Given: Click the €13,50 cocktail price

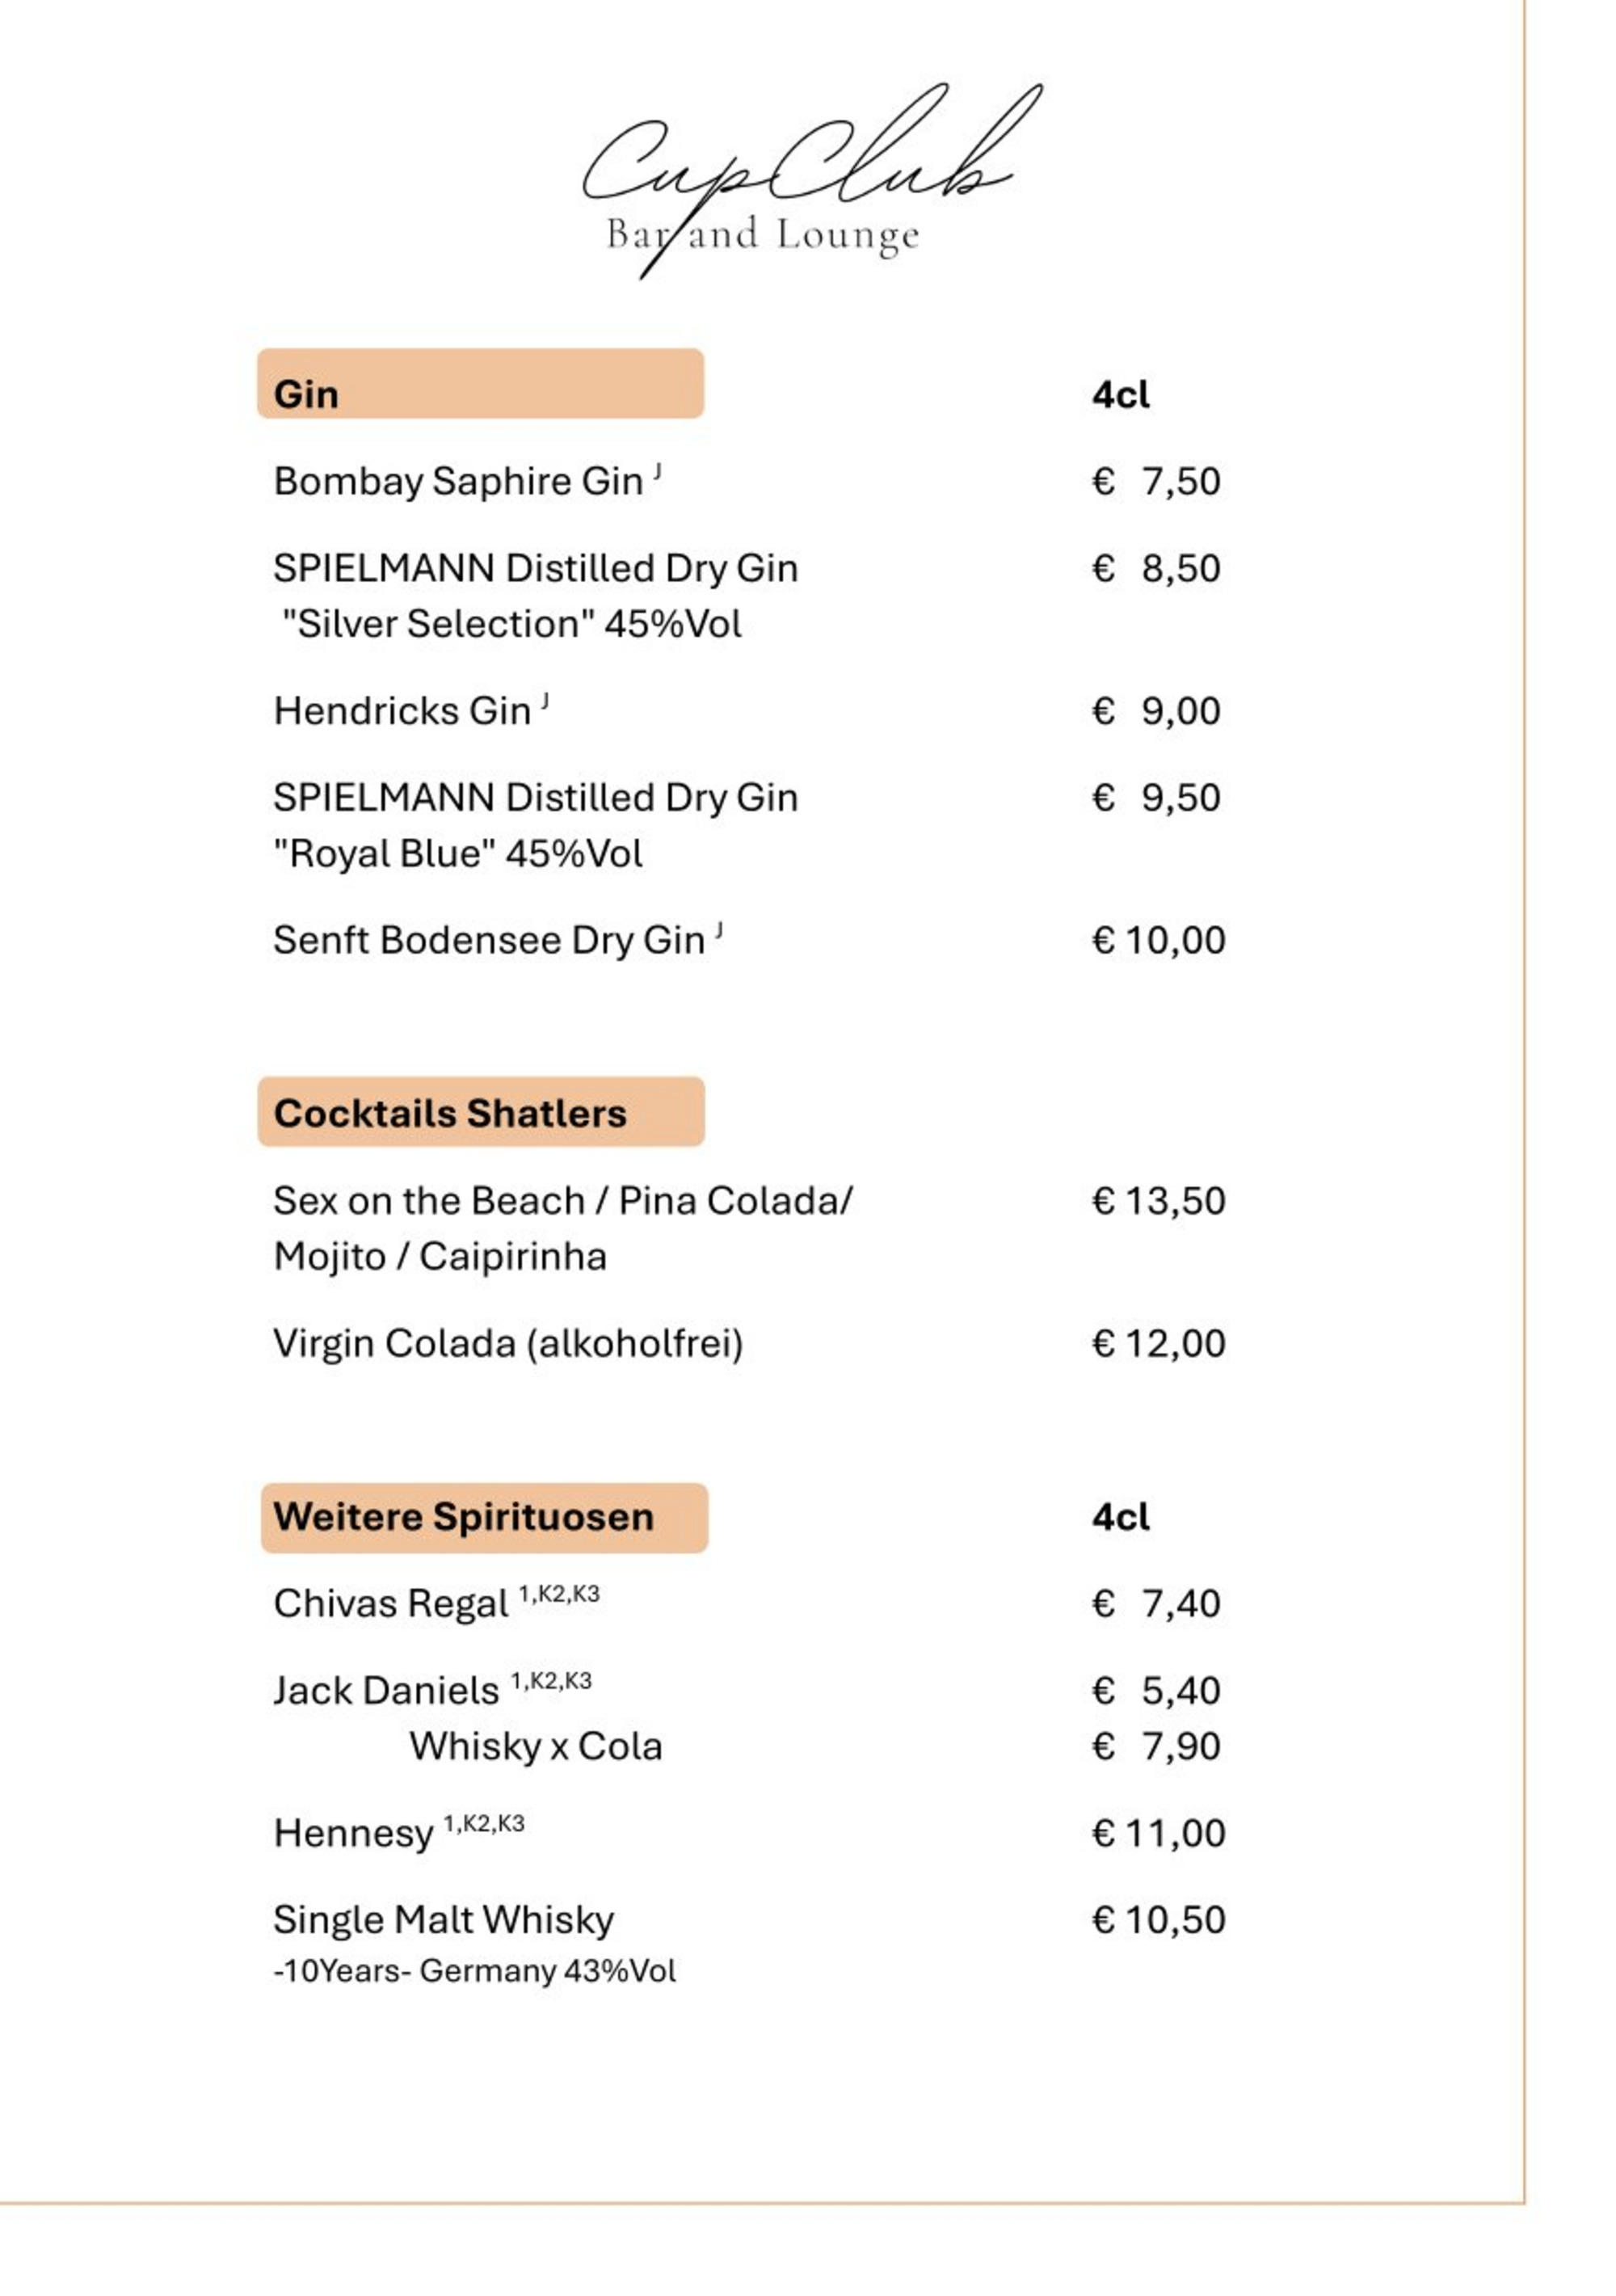Looking at the screenshot, I should point(1158,1202).
